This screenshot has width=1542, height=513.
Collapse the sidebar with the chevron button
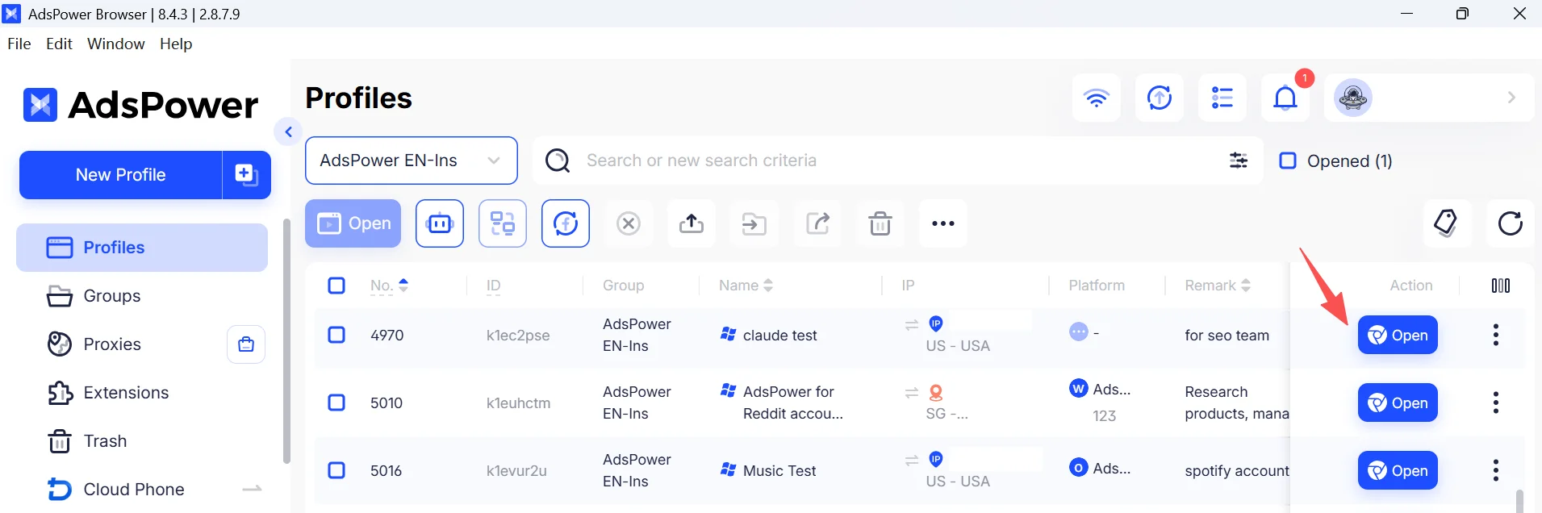point(288,131)
